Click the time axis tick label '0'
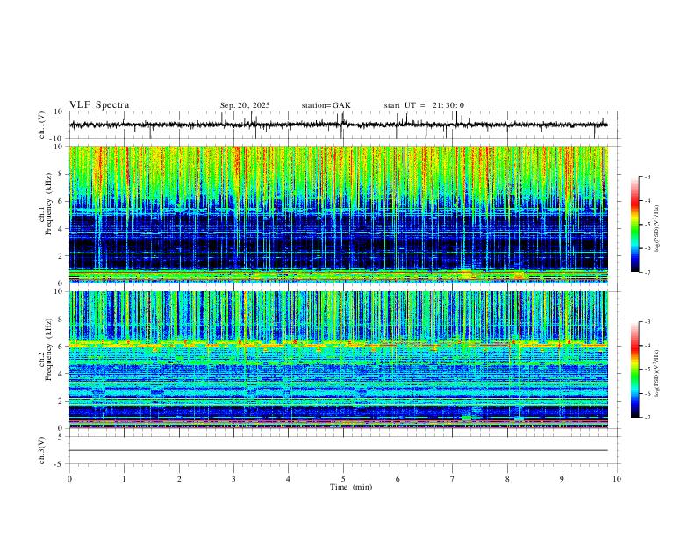 (x=69, y=479)
